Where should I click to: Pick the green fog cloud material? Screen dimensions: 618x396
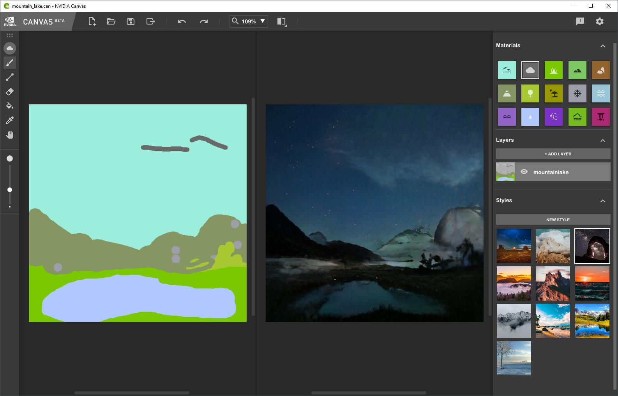coord(577,117)
